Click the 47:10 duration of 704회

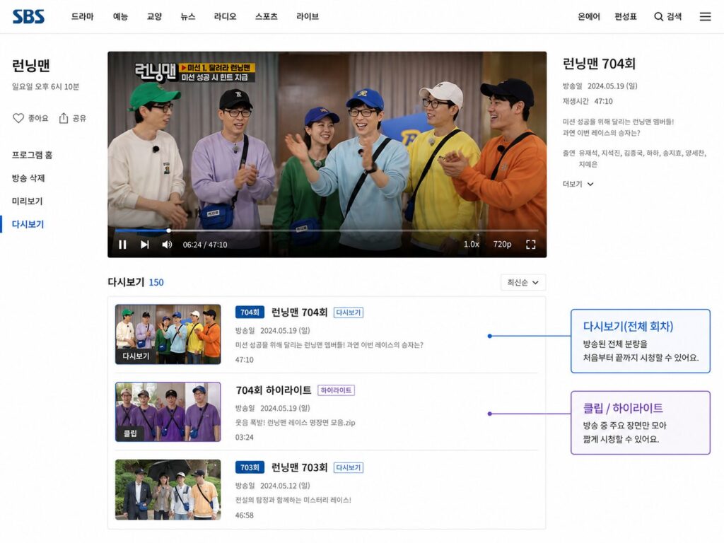tap(244, 360)
